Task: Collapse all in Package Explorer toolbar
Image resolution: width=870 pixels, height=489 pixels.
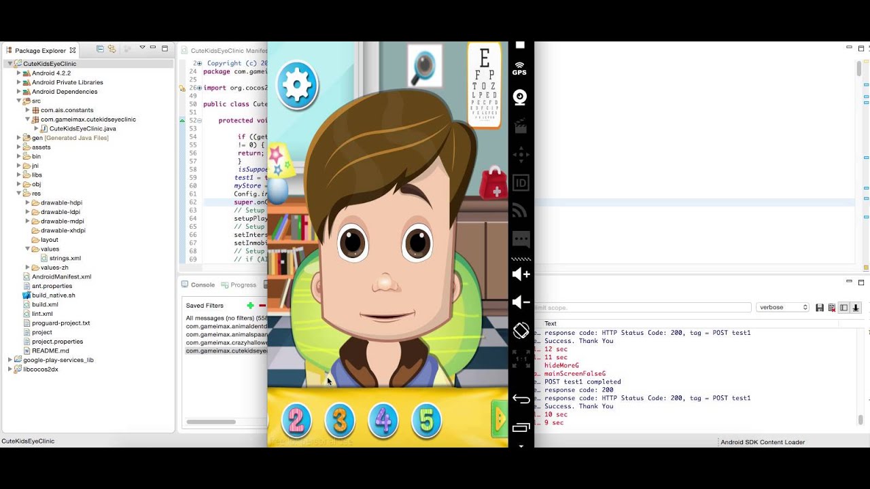Action: pyautogui.click(x=100, y=49)
